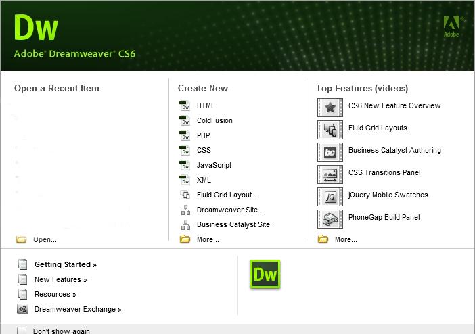Viewport: 475px width, 334px height.
Task: Click the Fluid Grid Layout devices icon
Action: tap(185, 195)
